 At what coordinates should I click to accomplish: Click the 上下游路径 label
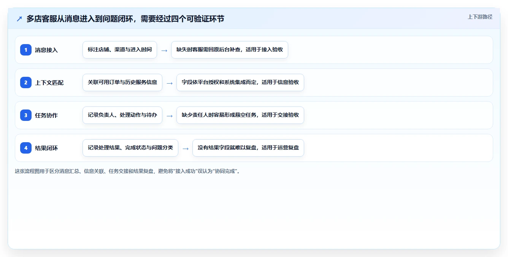[480, 17]
